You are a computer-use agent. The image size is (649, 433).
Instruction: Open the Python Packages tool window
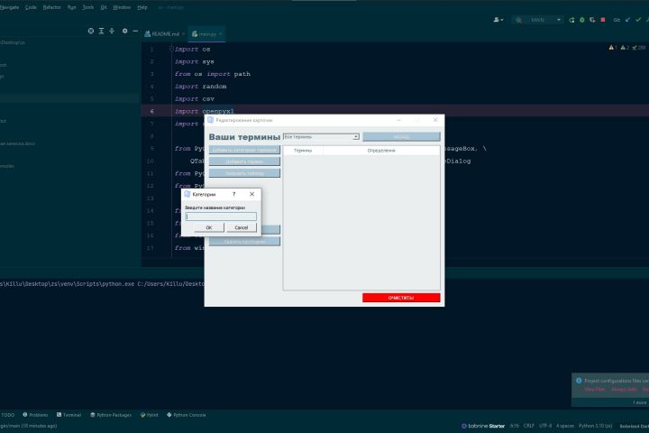111,415
